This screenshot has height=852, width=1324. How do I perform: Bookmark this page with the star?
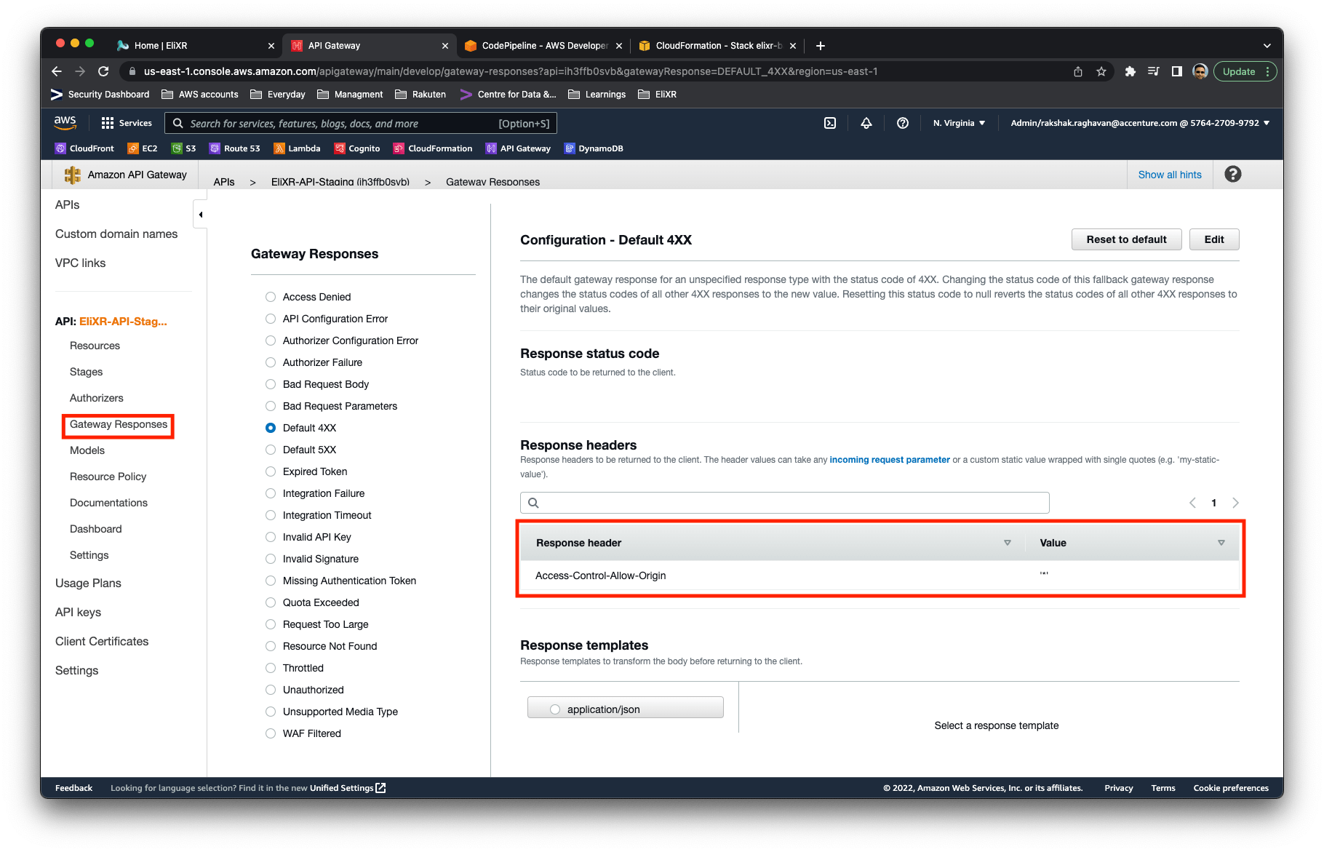(x=1101, y=71)
